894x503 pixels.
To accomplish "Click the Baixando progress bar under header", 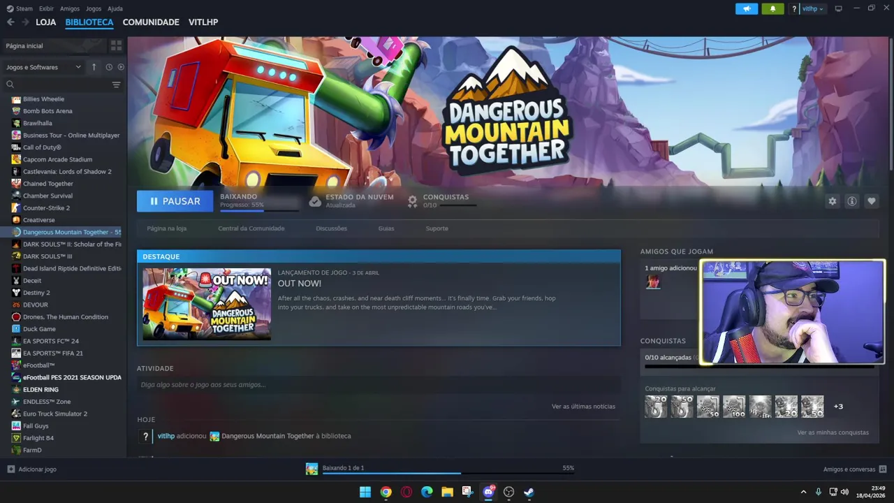I will click(258, 210).
